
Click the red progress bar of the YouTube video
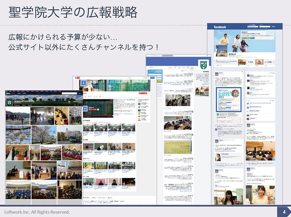pos(98,115)
